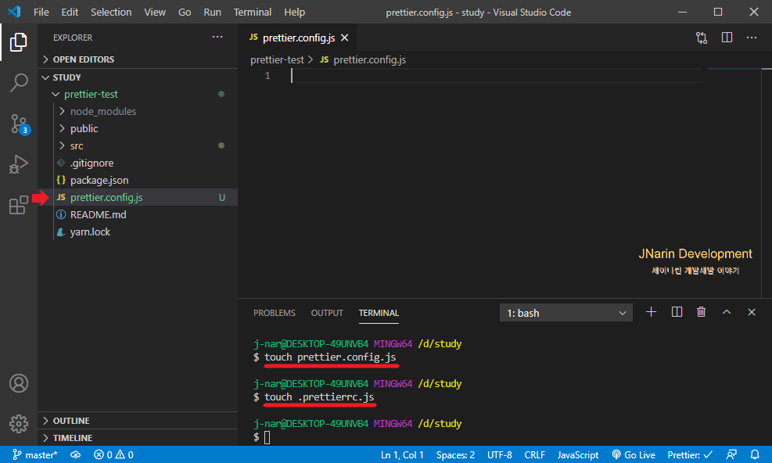Change language mode via JavaScript

(578, 454)
